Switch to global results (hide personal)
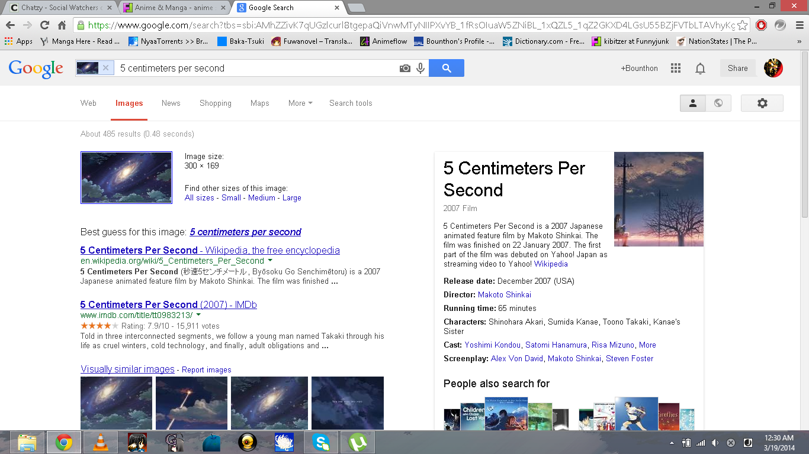Image resolution: width=809 pixels, height=454 pixels. (718, 103)
